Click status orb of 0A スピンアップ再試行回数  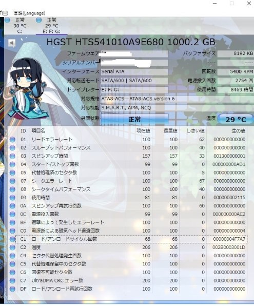click(x=12, y=206)
